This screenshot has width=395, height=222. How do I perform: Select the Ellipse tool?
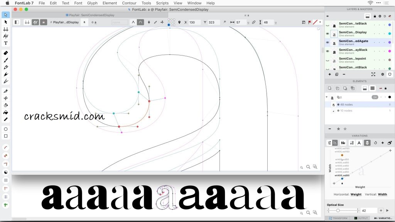pos(6,129)
